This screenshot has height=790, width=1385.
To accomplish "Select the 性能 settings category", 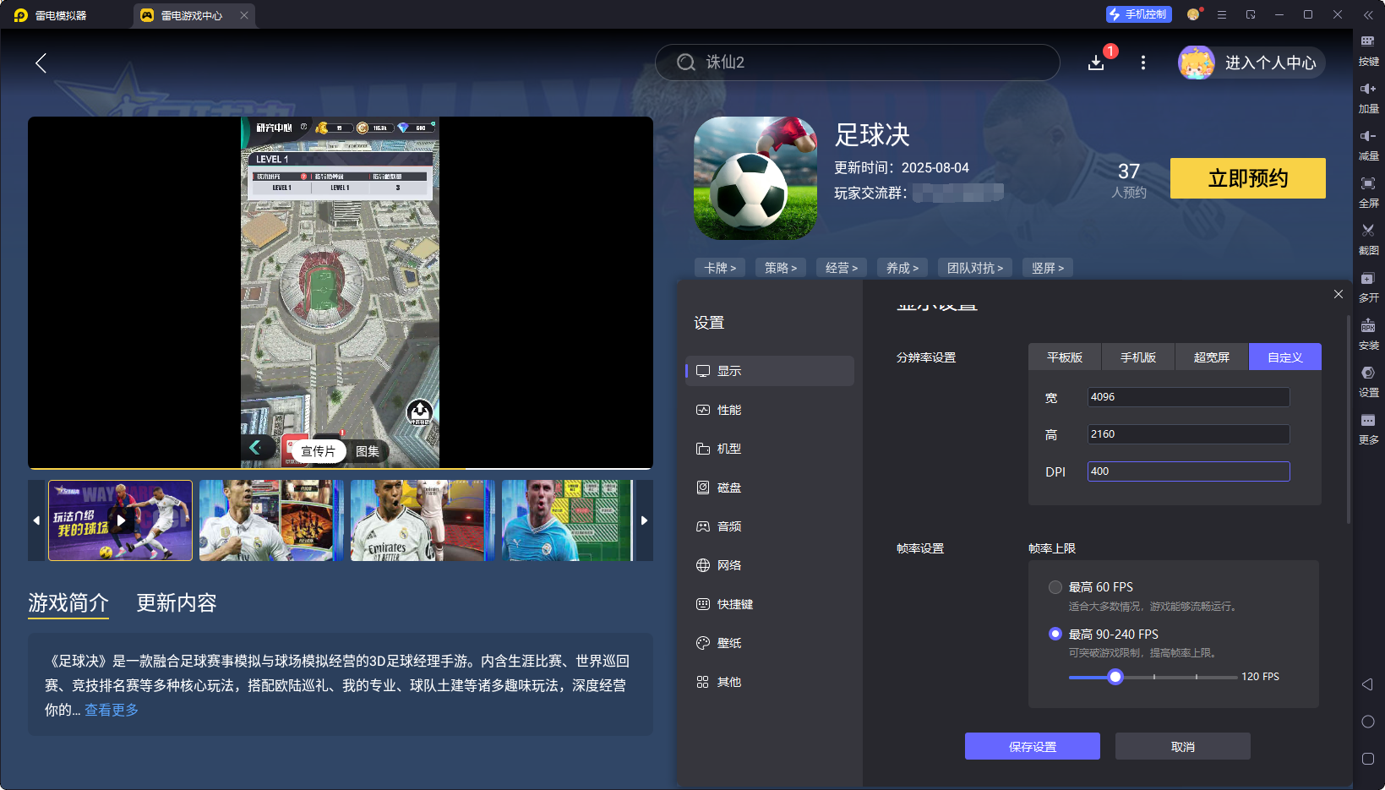I will pos(770,410).
